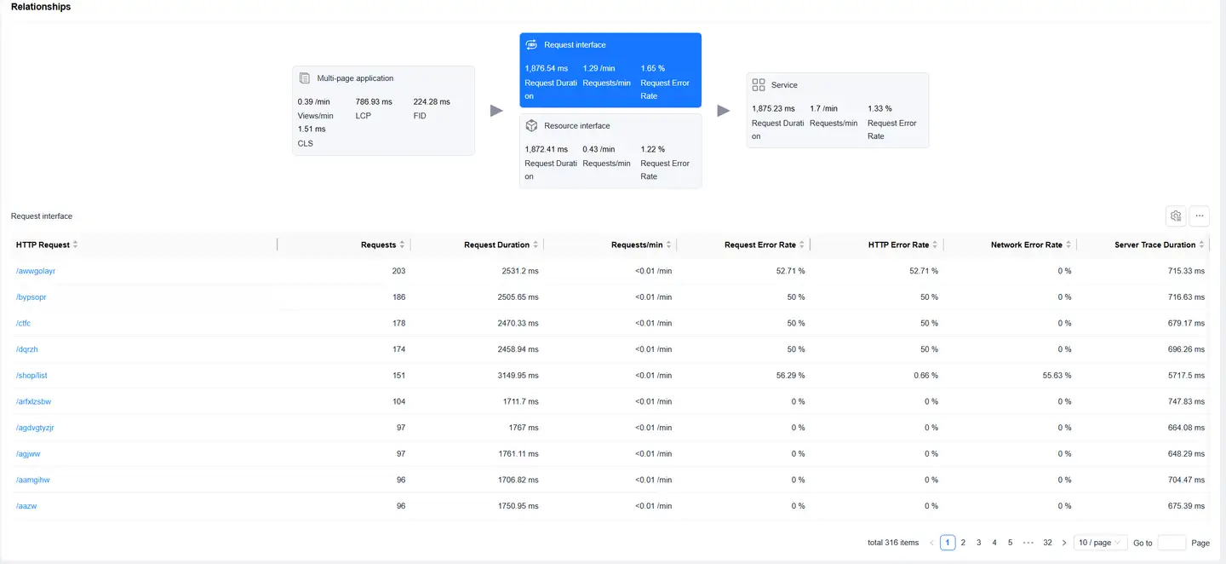1226x564 pixels.
Task: Sort by Server Trace Duration column
Action: pos(1201,245)
